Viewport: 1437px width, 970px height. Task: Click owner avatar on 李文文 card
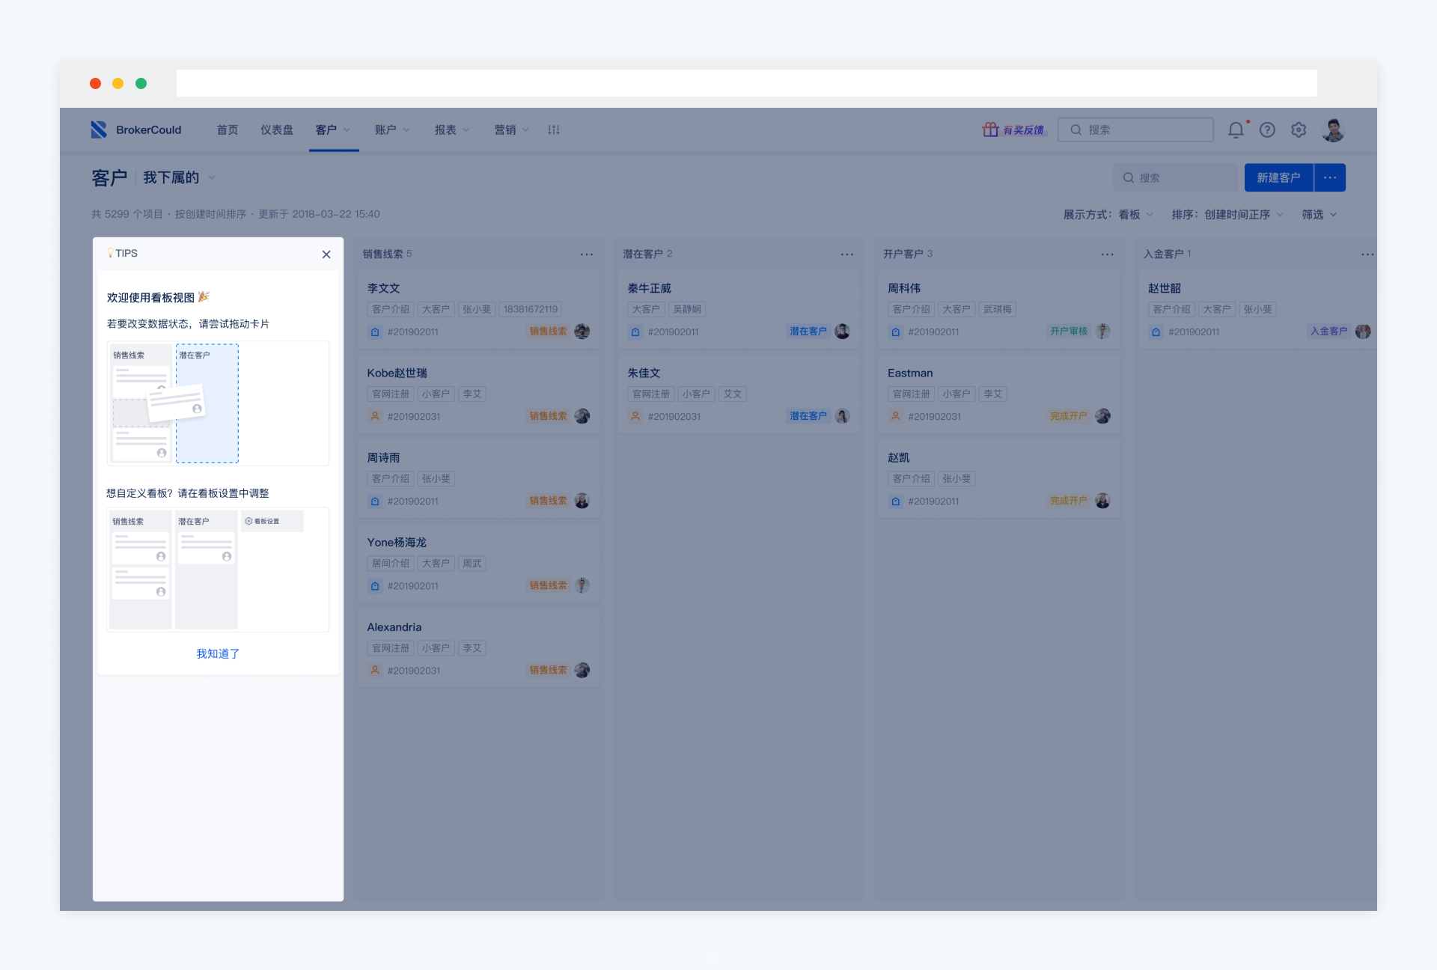tap(582, 331)
